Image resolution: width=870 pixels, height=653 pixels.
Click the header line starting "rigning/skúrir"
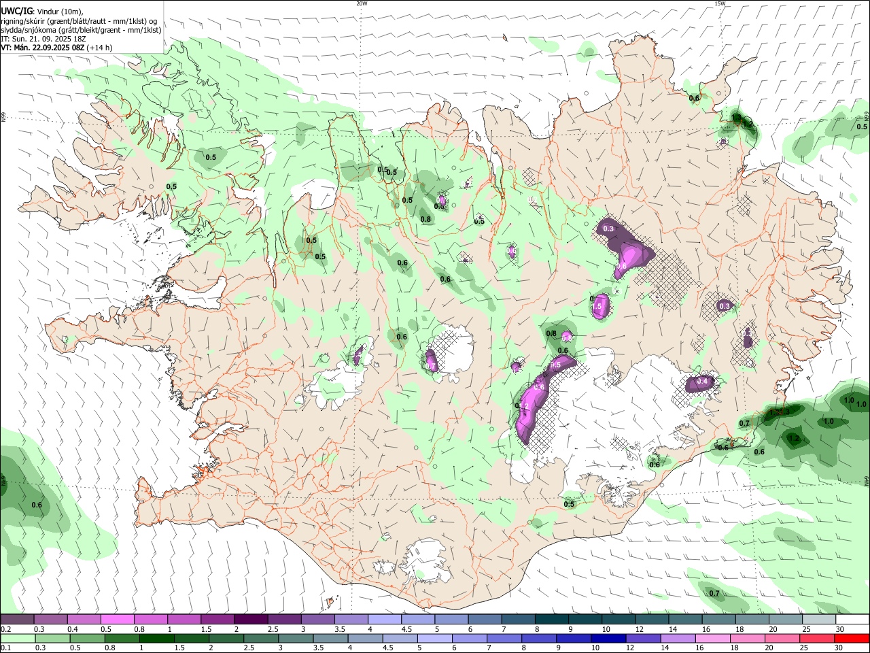coord(80,21)
